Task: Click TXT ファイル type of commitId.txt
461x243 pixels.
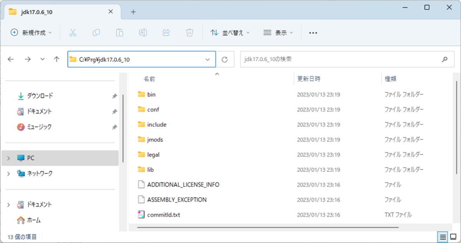Action: click(398, 215)
